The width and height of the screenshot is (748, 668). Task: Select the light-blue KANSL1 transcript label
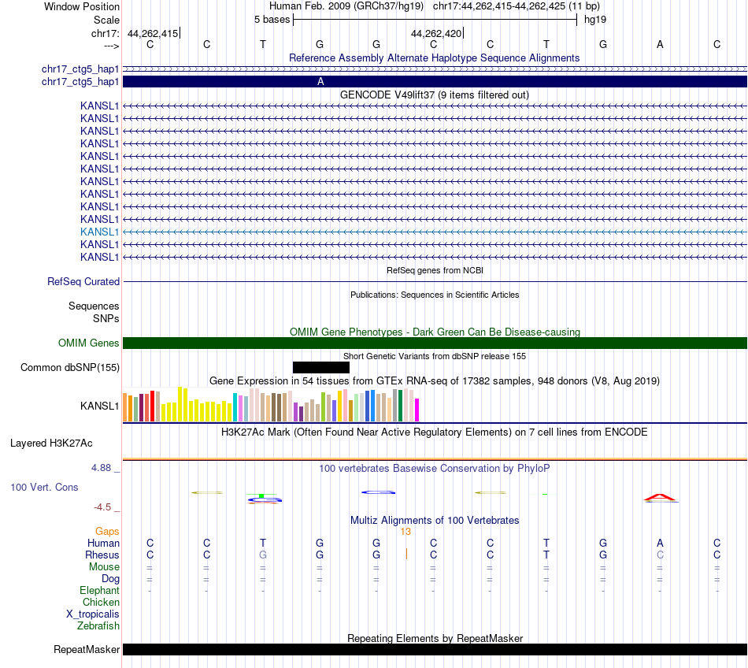pos(99,232)
